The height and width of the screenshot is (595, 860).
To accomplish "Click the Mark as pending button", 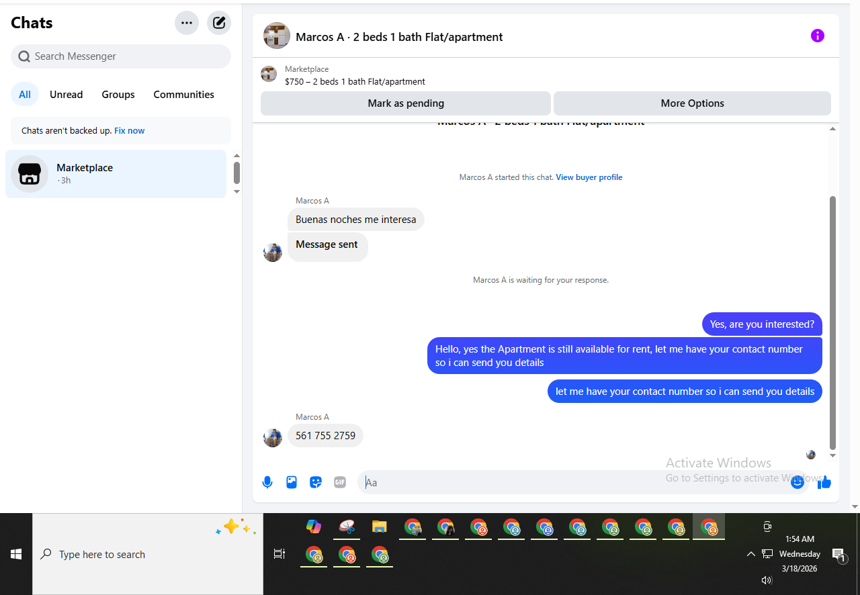I will [406, 103].
